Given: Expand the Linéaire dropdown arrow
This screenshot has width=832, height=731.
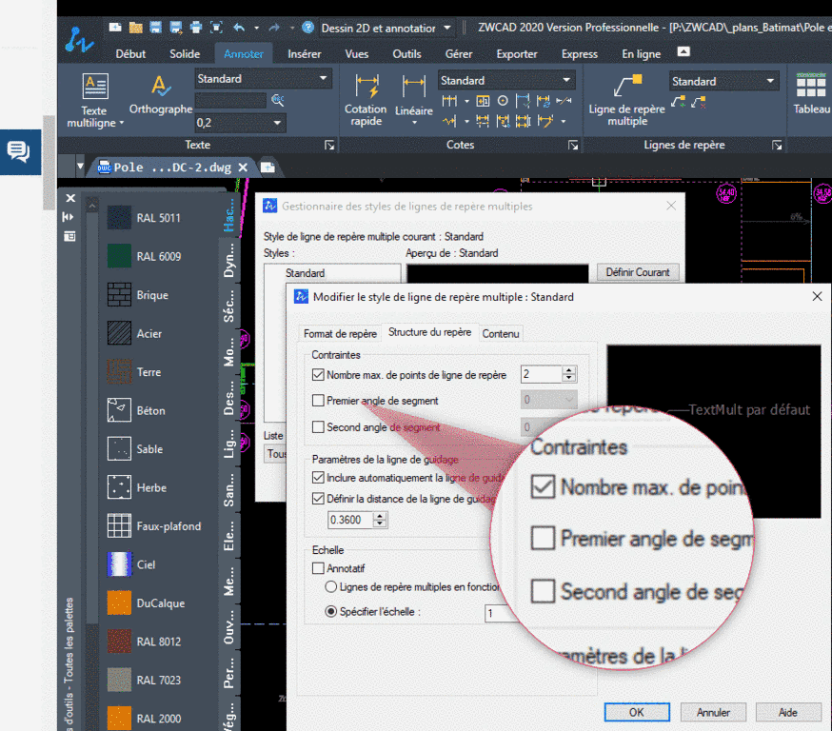Looking at the screenshot, I should pos(414,123).
